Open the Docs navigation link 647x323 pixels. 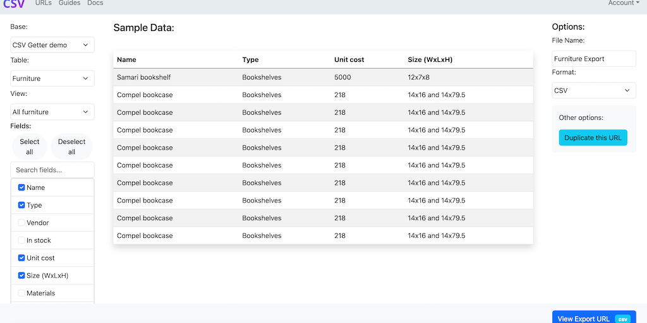point(95,3)
